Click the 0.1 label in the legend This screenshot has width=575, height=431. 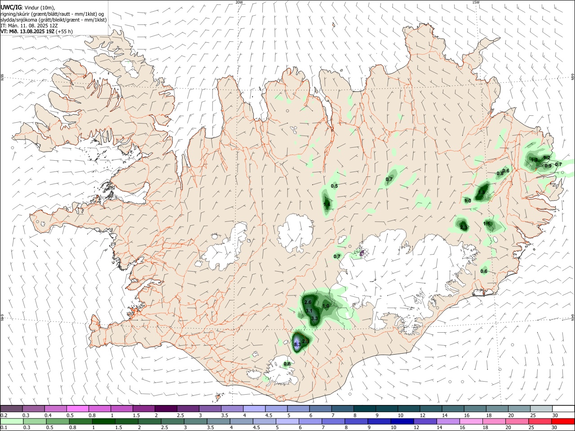tap(4, 428)
